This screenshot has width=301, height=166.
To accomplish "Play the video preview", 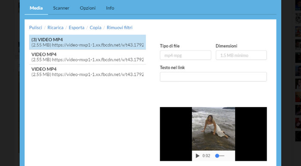I will pos(197,156).
